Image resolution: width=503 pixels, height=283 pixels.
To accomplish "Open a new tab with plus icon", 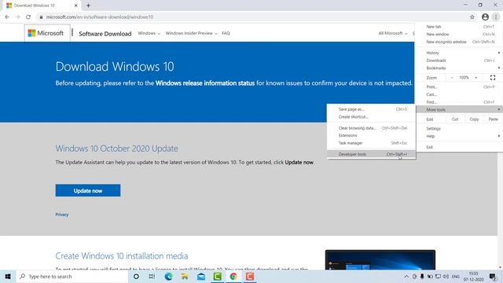I will [x=88, y=6].
